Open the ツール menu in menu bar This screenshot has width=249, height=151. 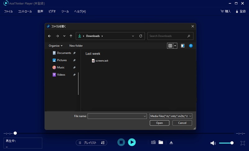click(65, 11)
